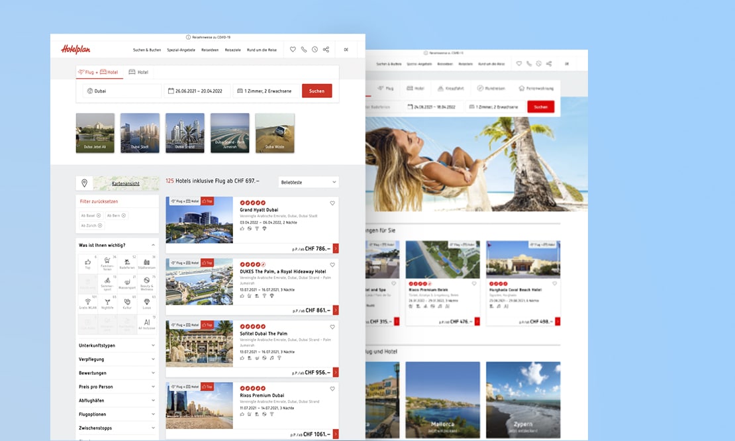The width and height of the screenshot is (735, 441).
Task: Collapse the Was ist Ihnen wichtig section
Action: click(153, 245)
